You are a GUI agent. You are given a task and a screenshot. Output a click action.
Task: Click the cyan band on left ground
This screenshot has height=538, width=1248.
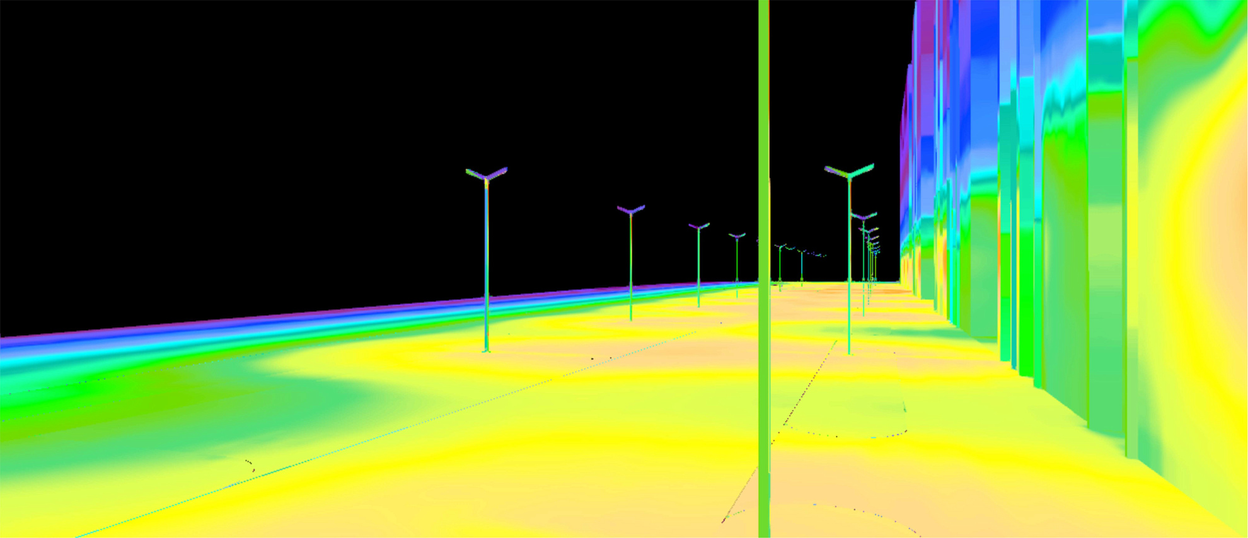pyautogui.click(x=126, y=359)
